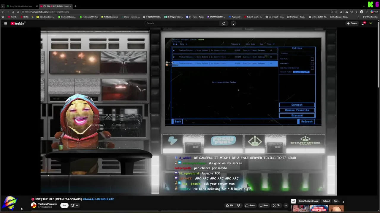Open the Isle of Siptah bookmark
380x213 pixels.
pos(275,17)
